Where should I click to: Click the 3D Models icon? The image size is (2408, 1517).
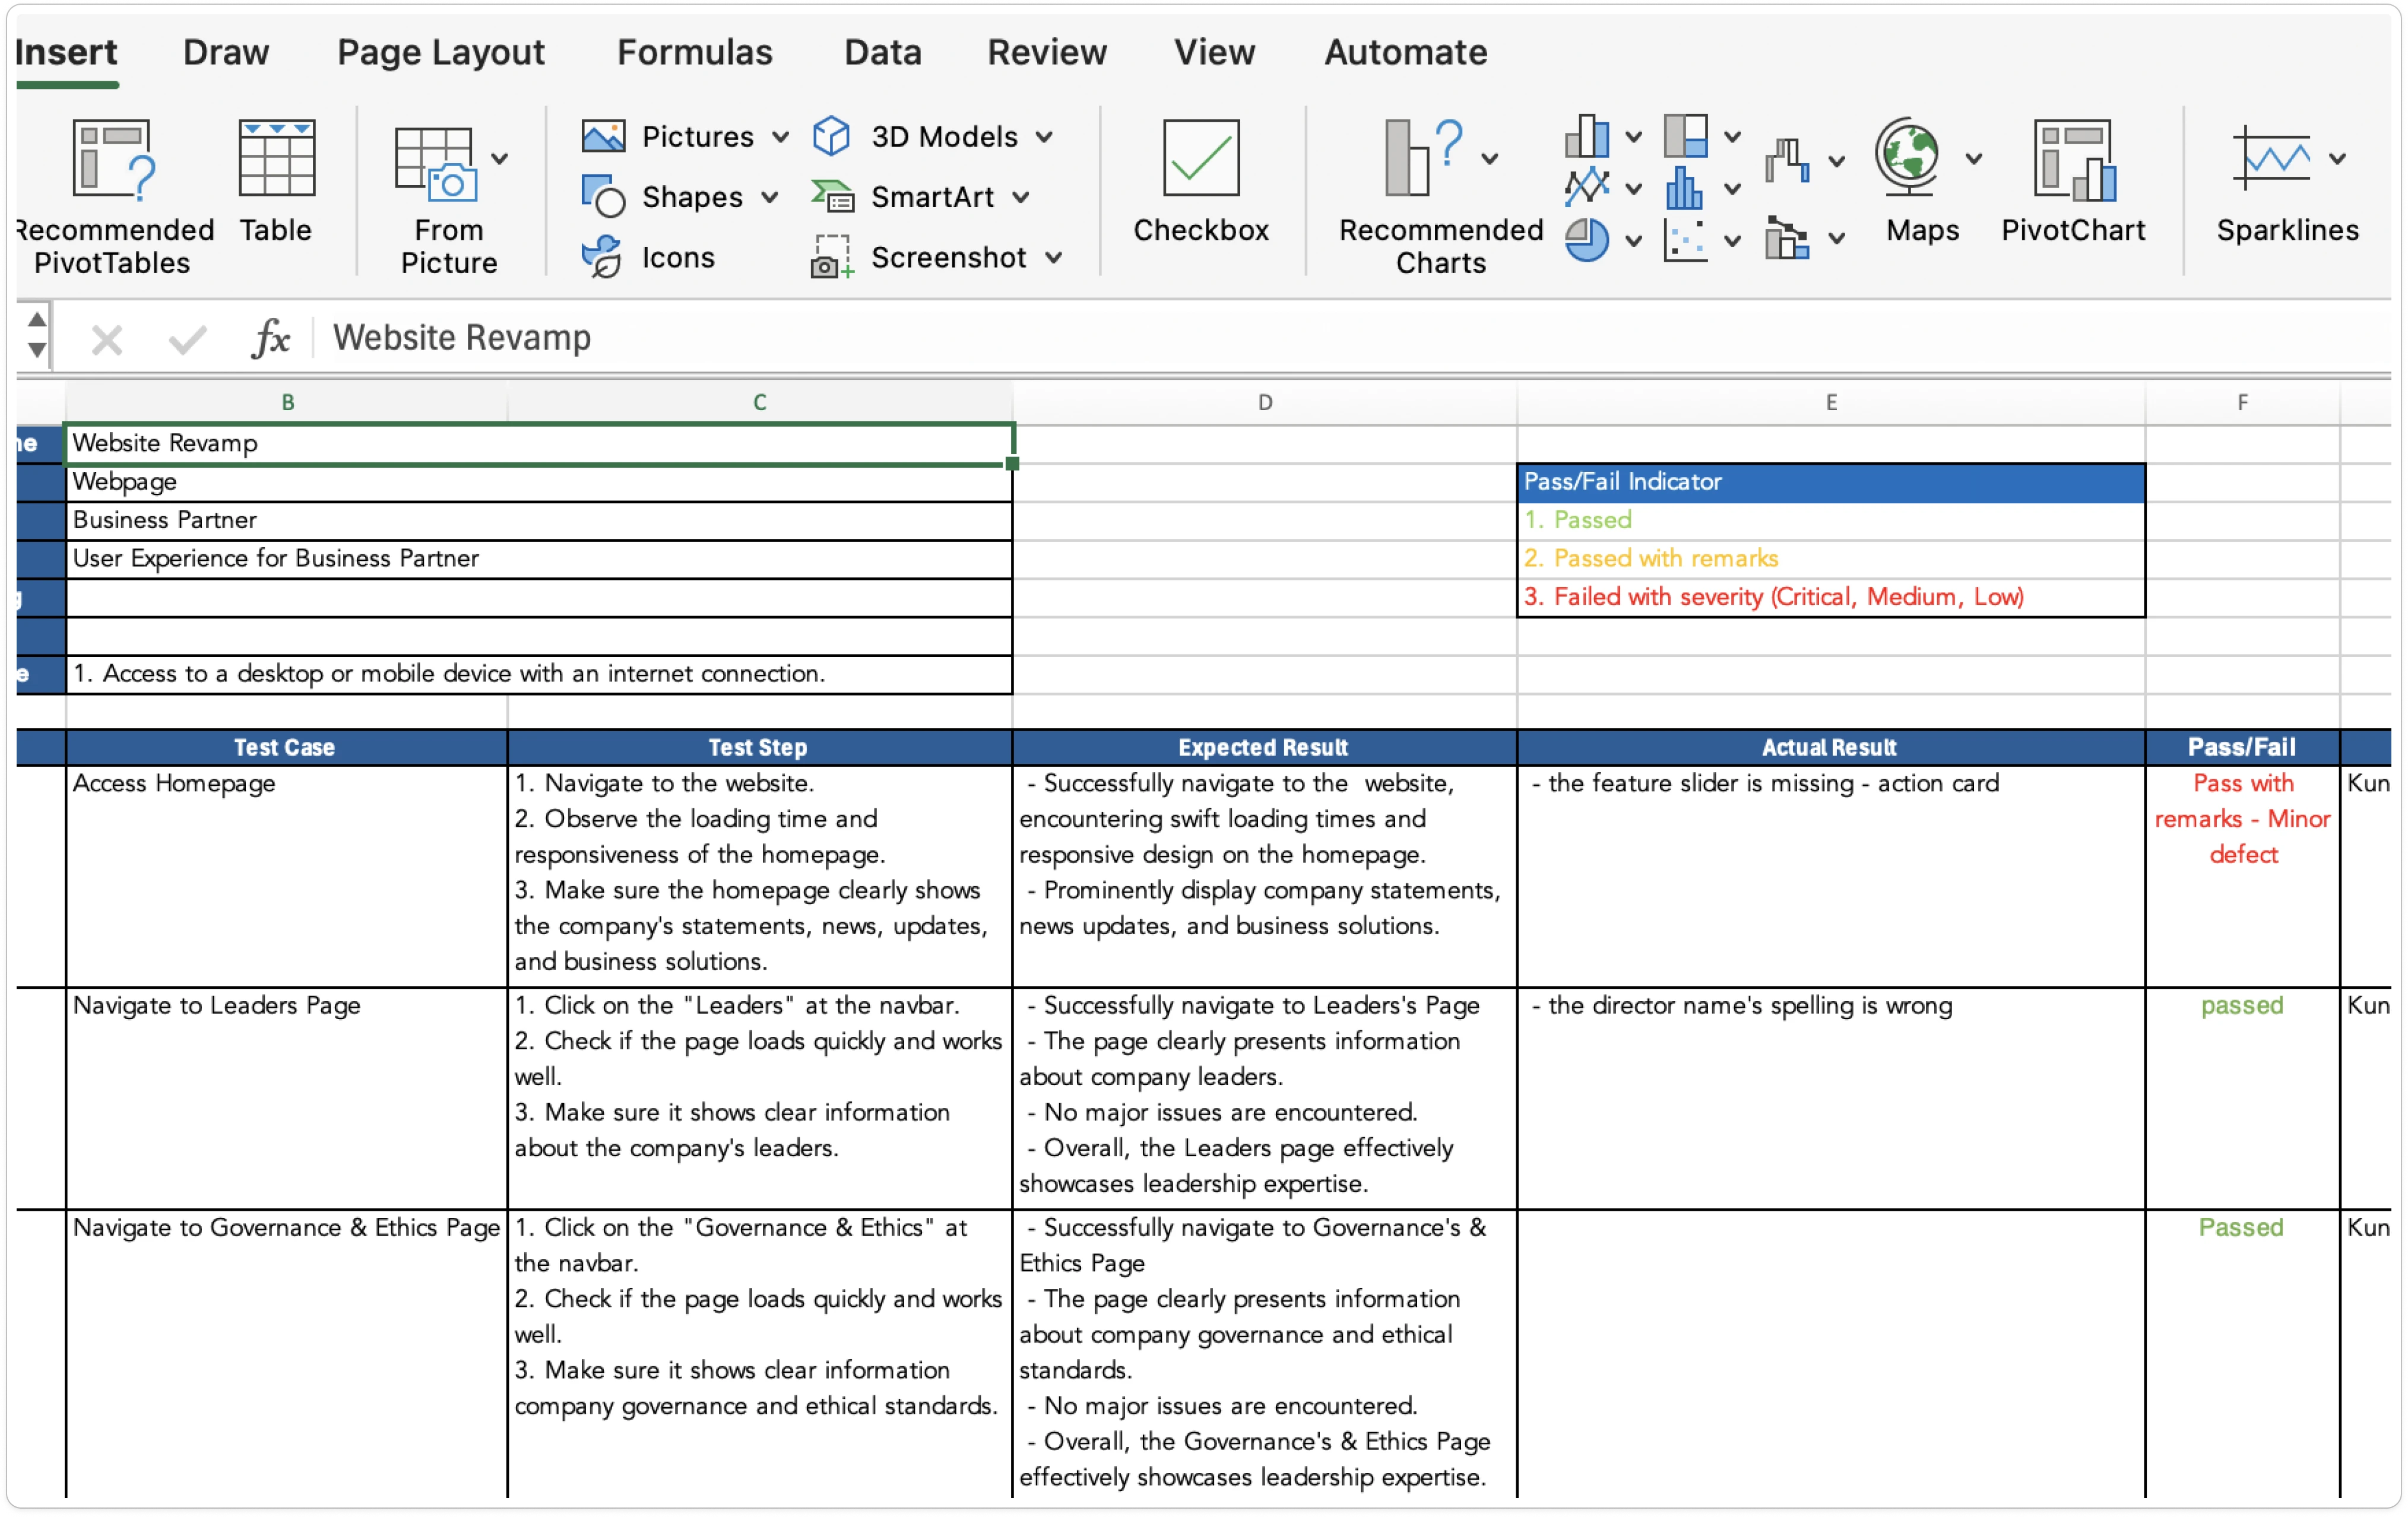click(831, 136)
